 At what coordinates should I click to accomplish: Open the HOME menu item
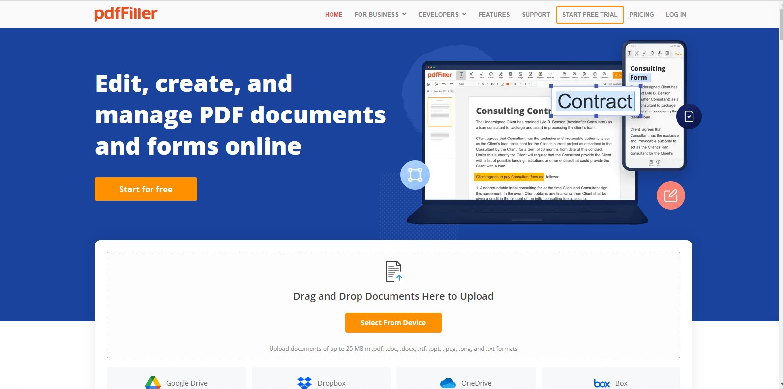coord(333,15)
